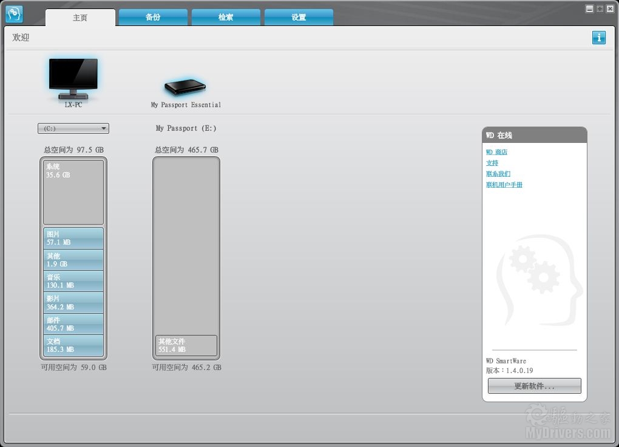Screen dimensions: 619x447
Task: Select the 其他 1.9 GB category
Action: click(x=73, y=260)
